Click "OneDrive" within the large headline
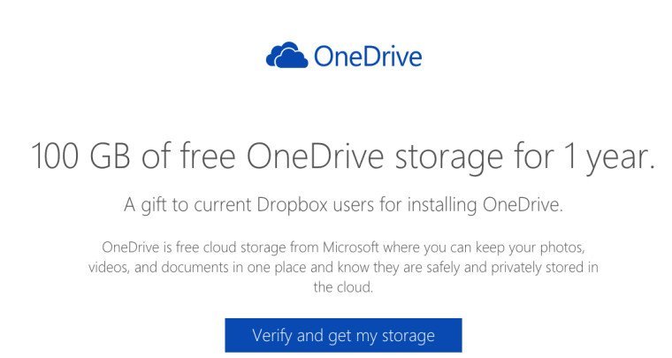Image resolution: width=672 pixels, height=358 pixels. click(315, 156)
